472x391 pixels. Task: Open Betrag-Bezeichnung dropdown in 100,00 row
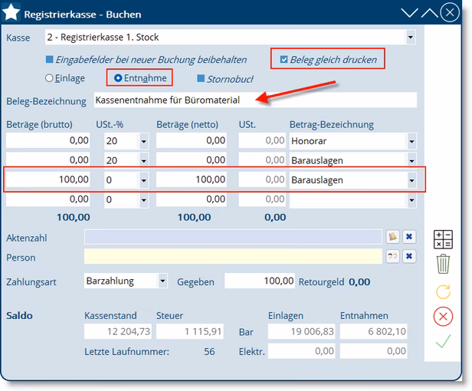click(x=411, y=180)
